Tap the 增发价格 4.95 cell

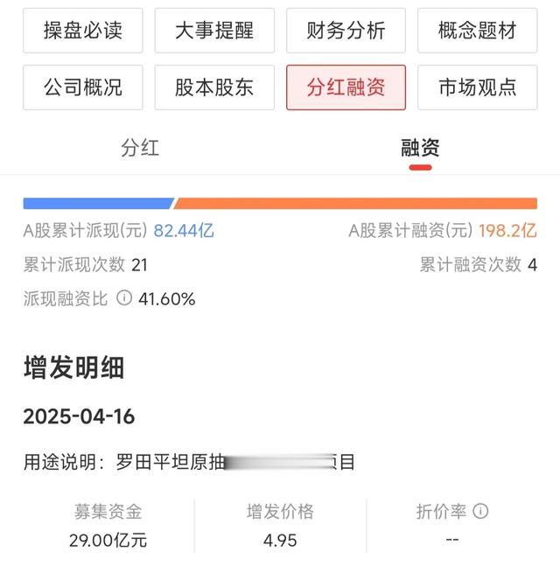(x=280, y=526)
